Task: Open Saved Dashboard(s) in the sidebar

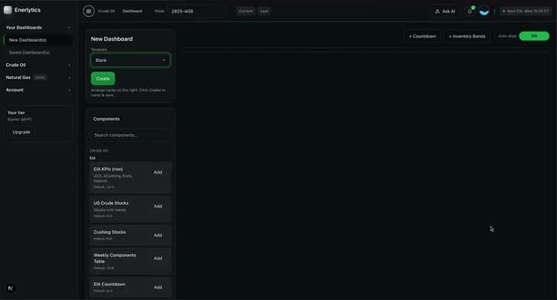Action: pos(38,53)
